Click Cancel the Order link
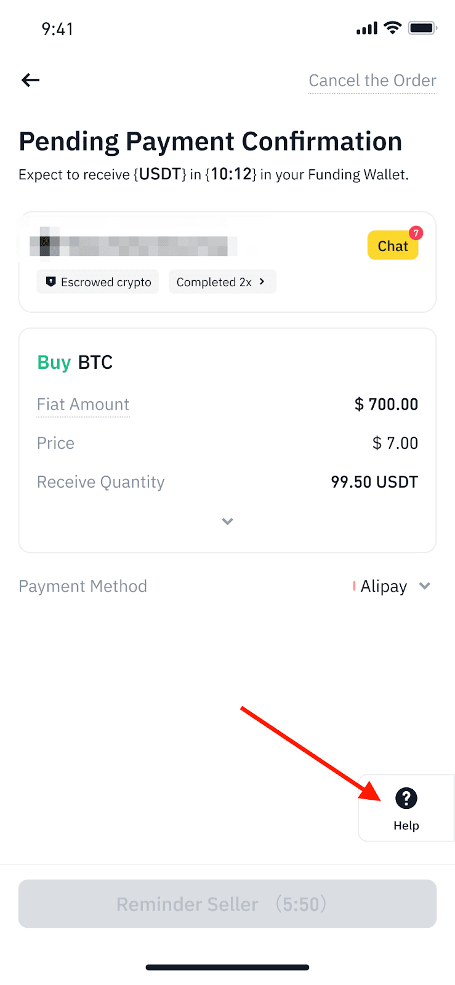Screen dimensions: 455x985 coord(372,81)
